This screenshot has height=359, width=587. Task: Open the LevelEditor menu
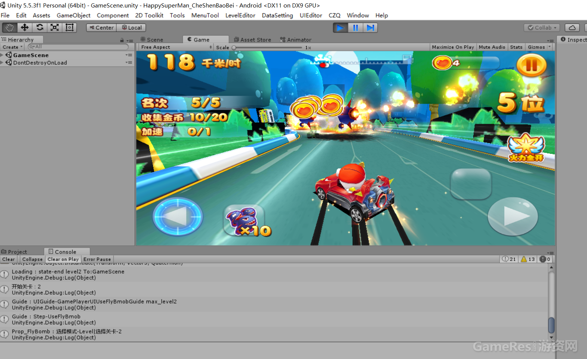[240, 15]
